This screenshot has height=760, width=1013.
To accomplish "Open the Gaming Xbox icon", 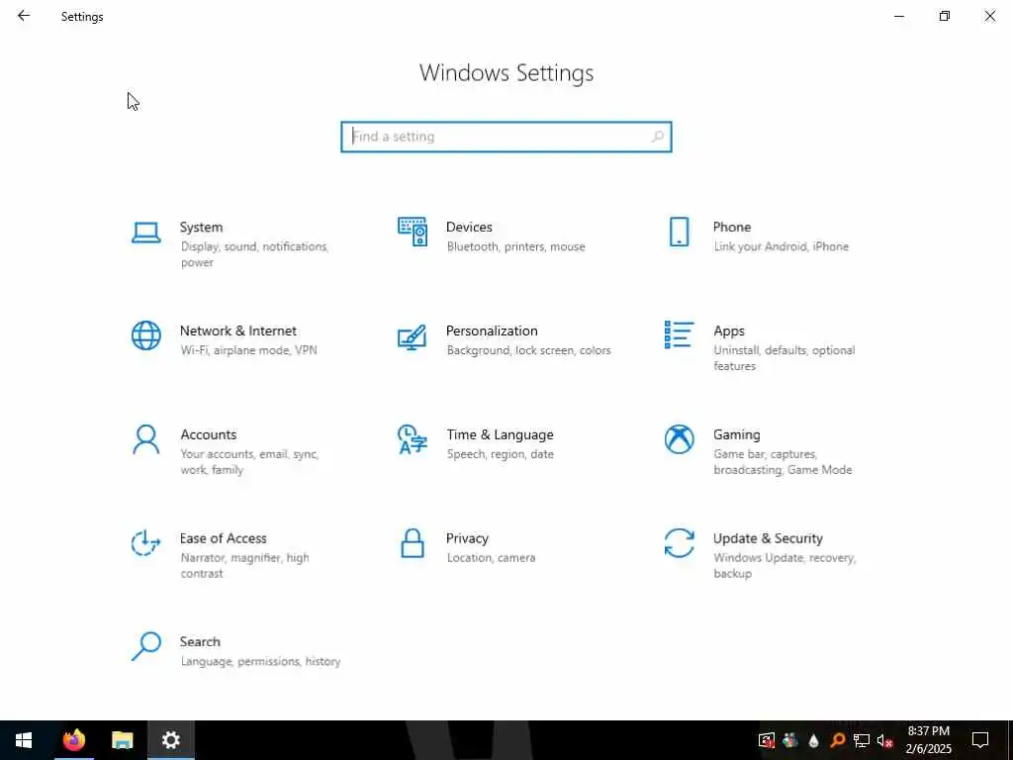I will (679, 439).
